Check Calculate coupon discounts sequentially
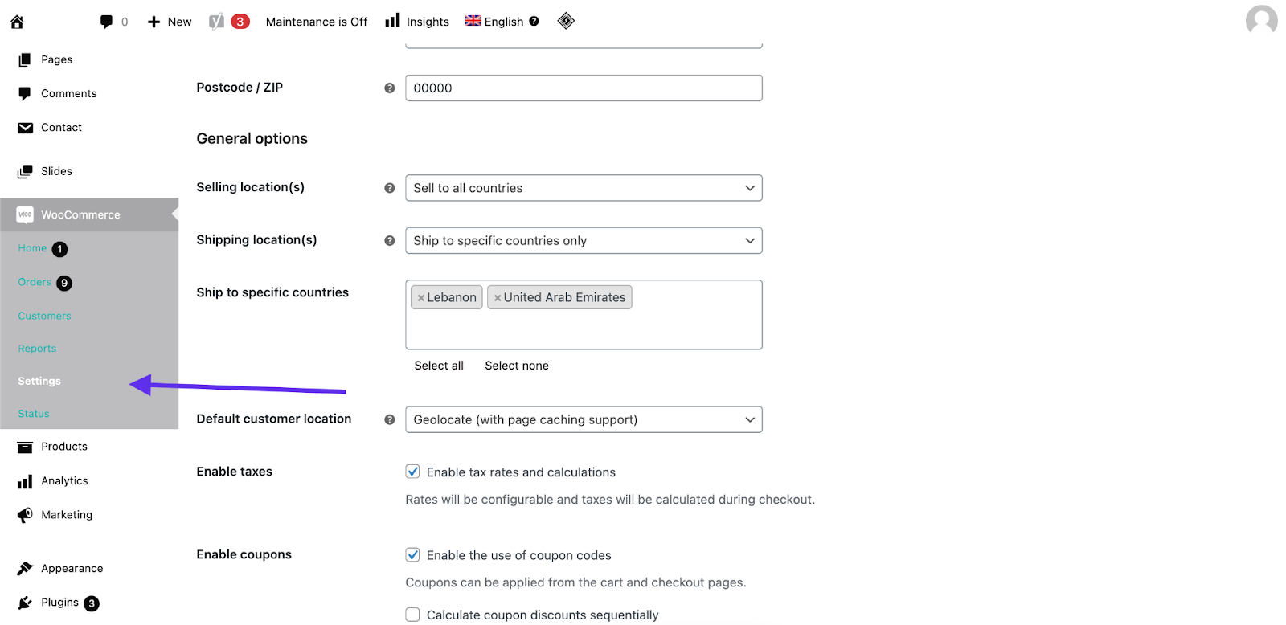The height and width of the screenshot is (625, 1286). (x=413, y=615)
